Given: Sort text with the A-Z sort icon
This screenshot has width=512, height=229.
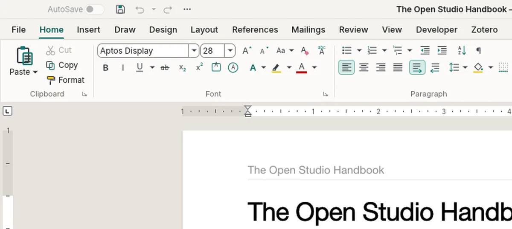Looking at the screenshot, I should coord(462,51).
